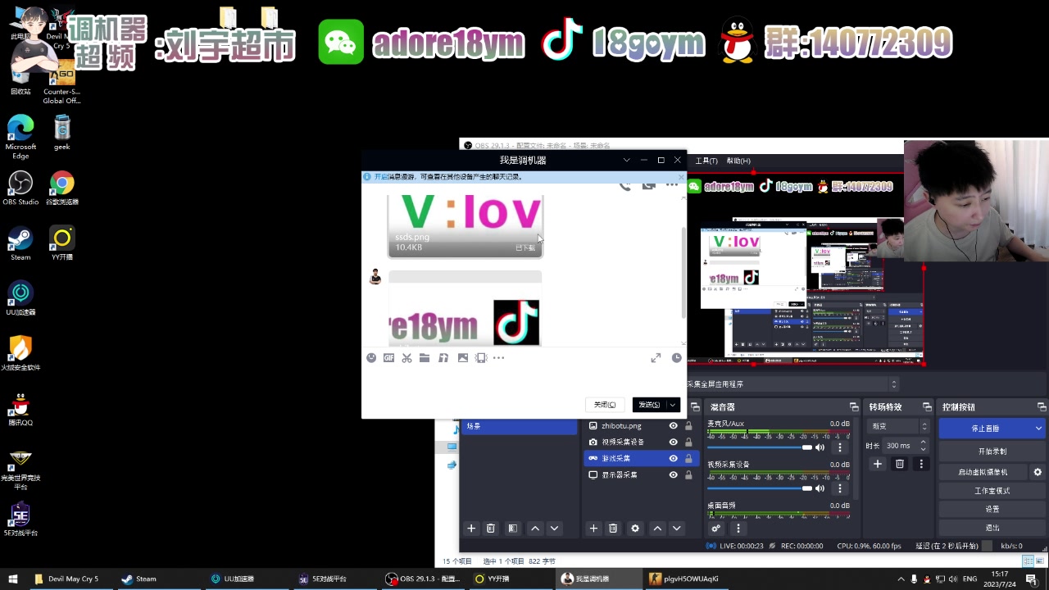Add a new scene in OBS Scenes panel
Viewport: 1049px width, 590px height.
click(471, 529)
